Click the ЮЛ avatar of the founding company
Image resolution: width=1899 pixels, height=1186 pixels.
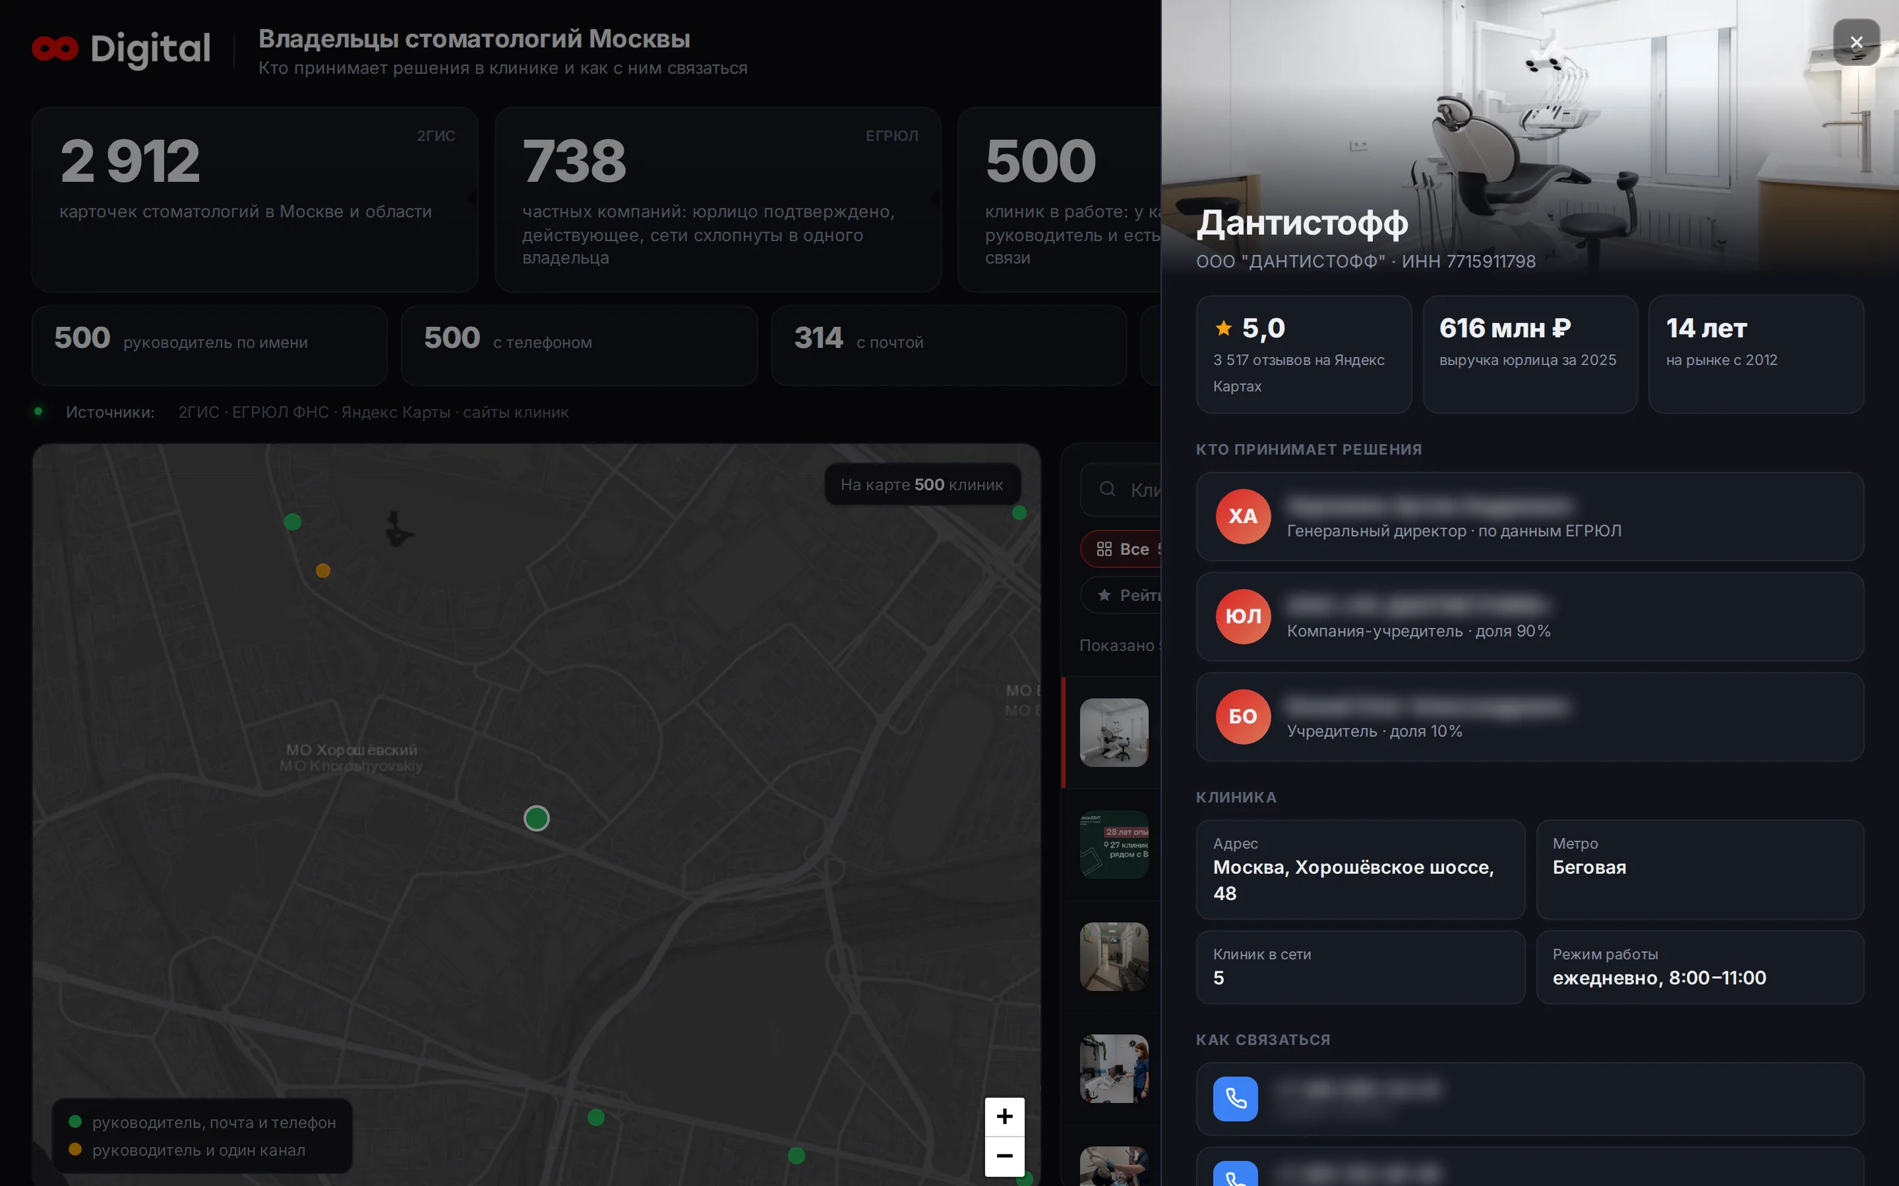coord(1243,617)
